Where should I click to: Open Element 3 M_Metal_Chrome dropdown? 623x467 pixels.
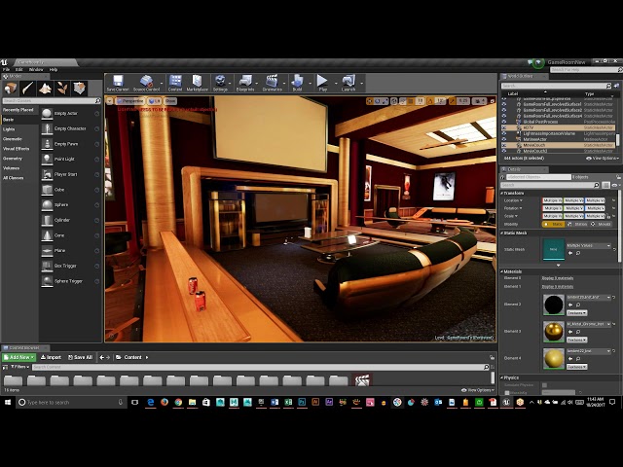pyautogui.click(x=588, y=324)
